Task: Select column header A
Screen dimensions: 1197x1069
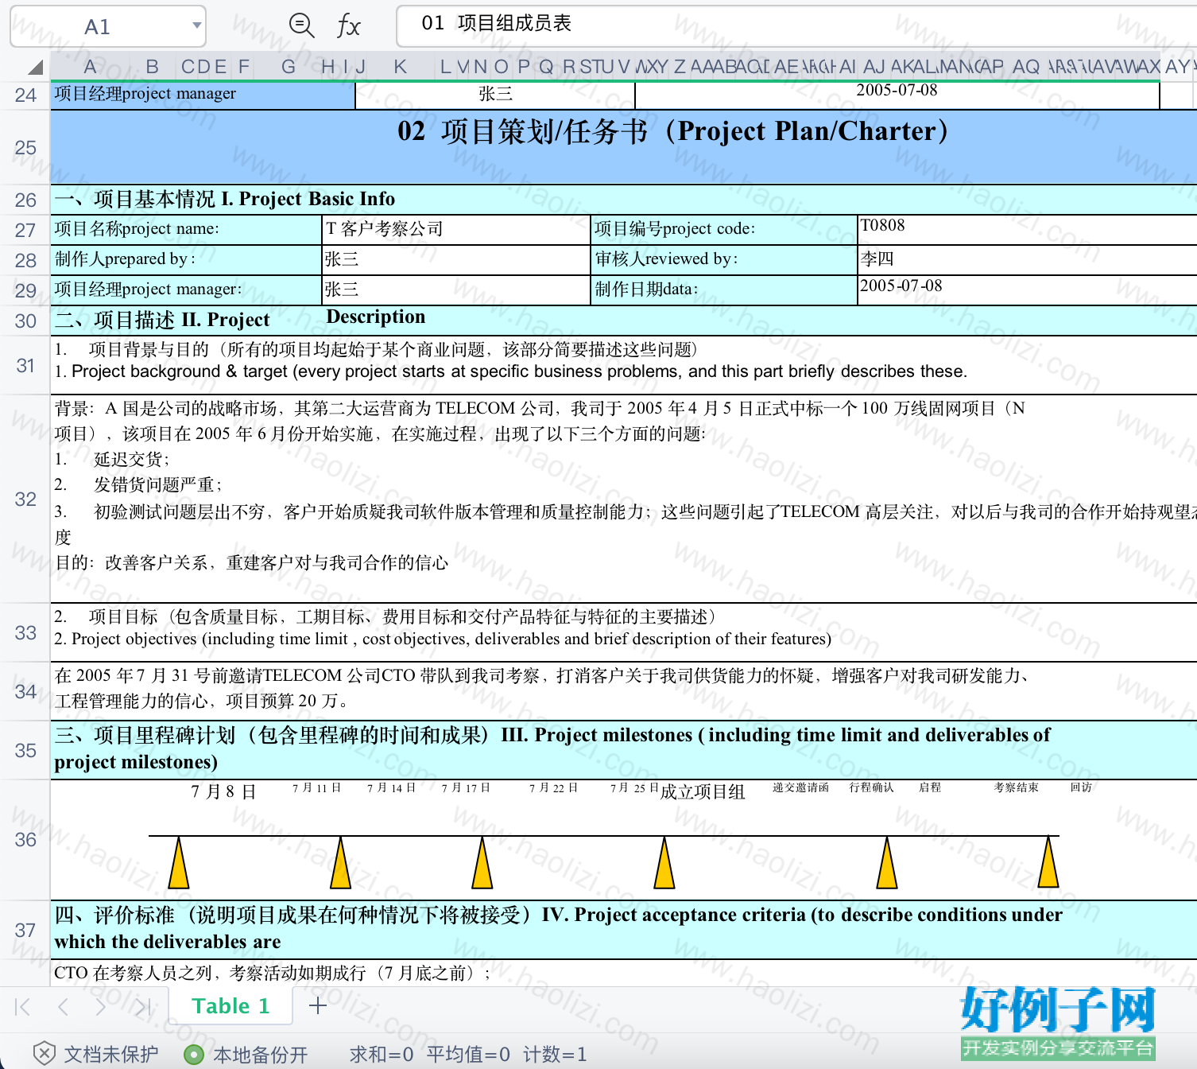Action: (90, 67)
